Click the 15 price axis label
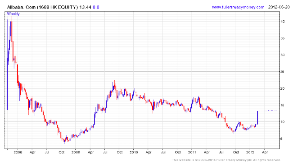 coord(283,105)
